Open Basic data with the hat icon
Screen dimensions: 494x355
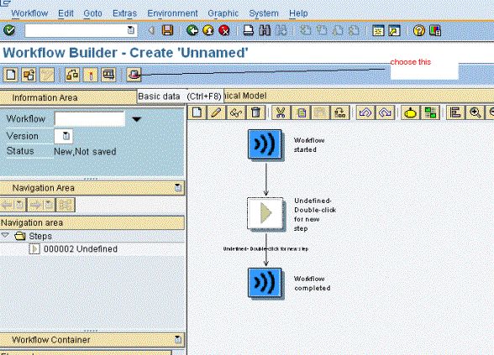(x=134, y=75)
